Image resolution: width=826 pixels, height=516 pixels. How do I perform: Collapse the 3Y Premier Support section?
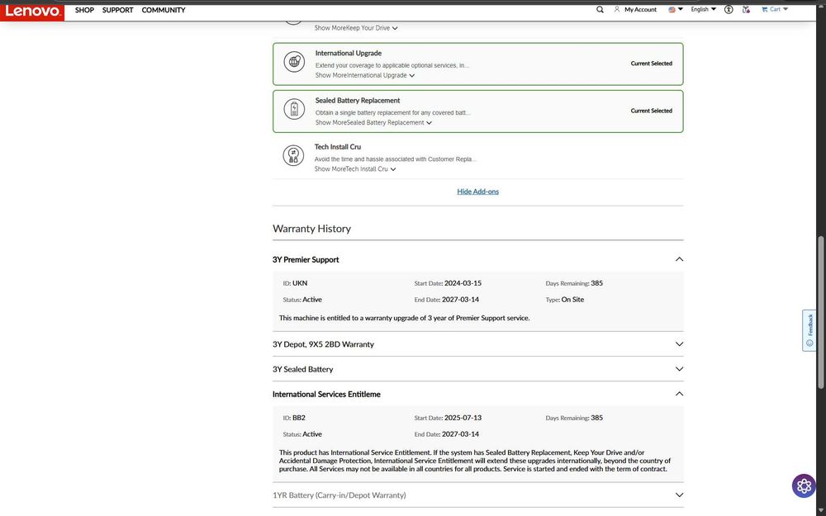[x=679, y=259]
